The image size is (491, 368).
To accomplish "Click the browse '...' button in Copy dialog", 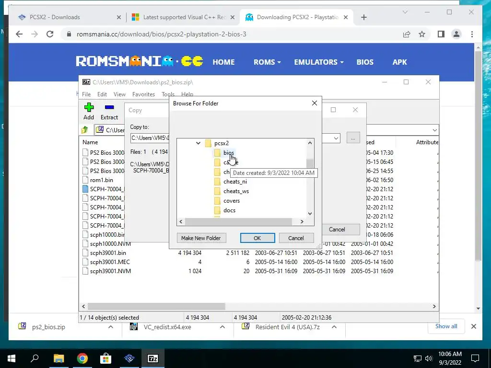I will (x=353, y=138).
